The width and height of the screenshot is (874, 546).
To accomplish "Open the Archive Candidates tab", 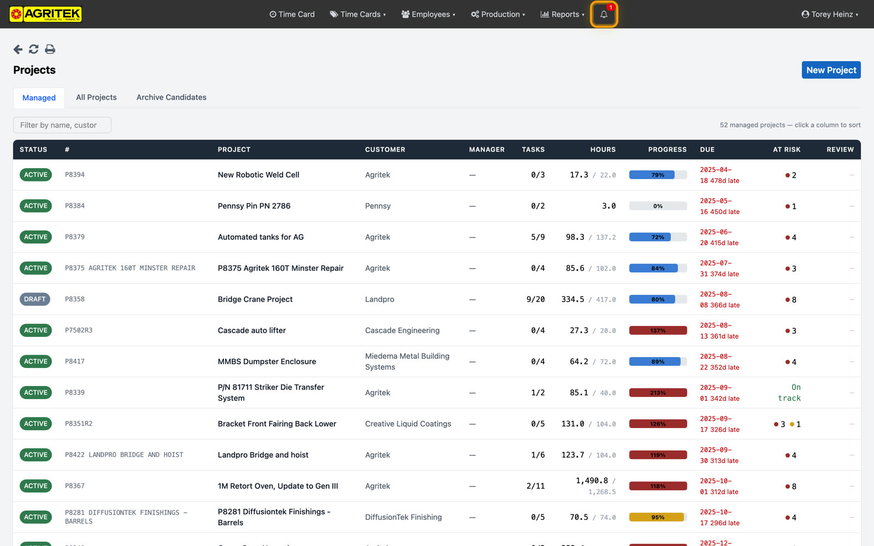I will click(172, 97).
